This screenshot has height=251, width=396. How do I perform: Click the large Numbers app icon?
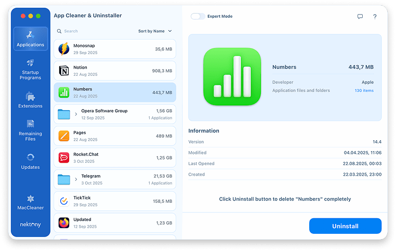click(x=232, y=77)
